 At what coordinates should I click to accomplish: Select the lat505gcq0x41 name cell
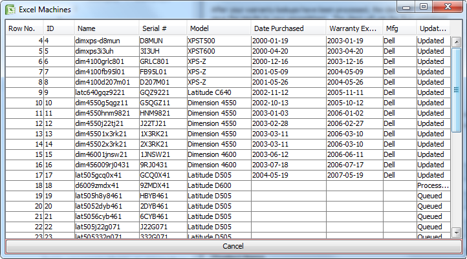pos(107,175)
